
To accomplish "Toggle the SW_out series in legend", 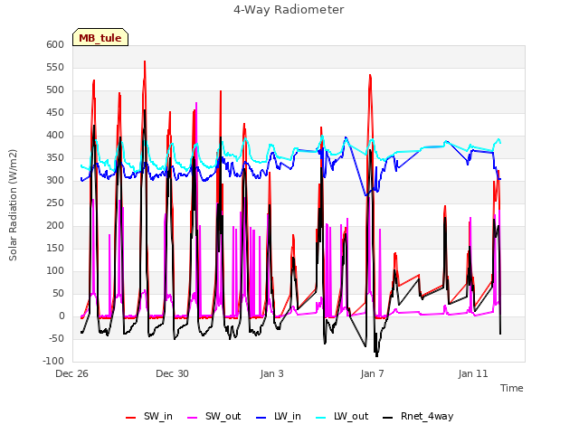I will click(x=214, y=416).
